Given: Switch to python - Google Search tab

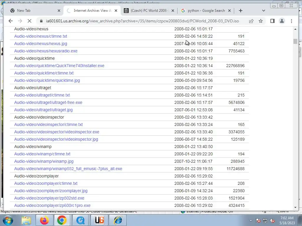Looking at the screenshot, I should point(206,11).
